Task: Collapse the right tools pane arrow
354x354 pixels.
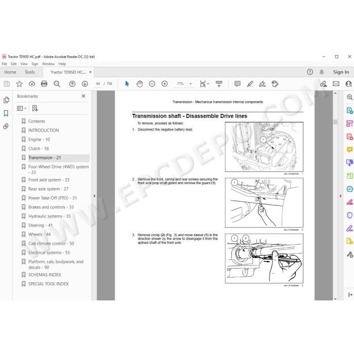Action: click(x=340, y=196)
